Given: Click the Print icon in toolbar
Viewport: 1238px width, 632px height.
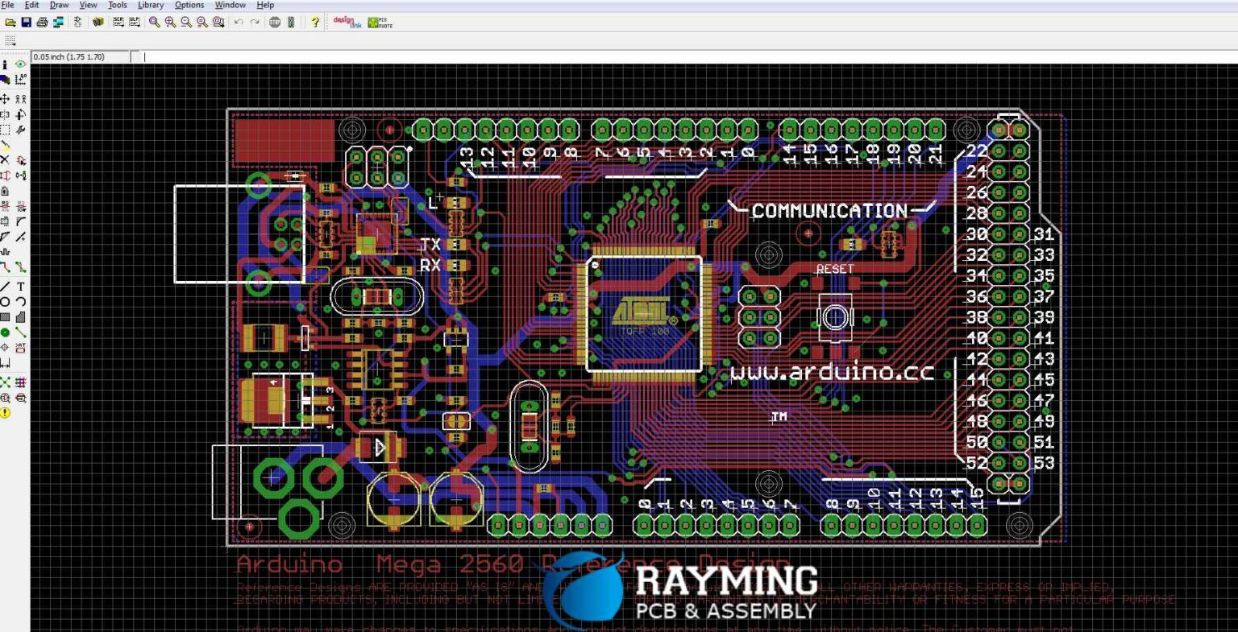Looking at the screenshot, I should coord(42,23).
